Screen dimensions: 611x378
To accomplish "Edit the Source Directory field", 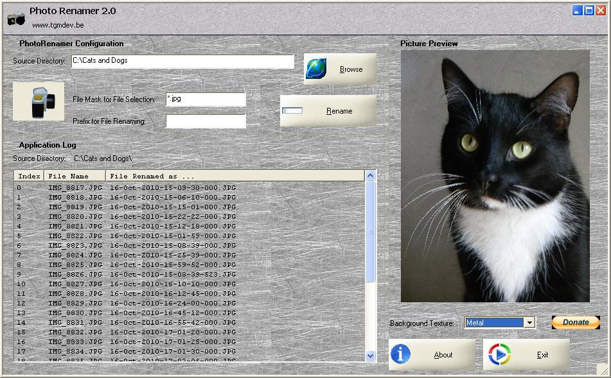I will (x=182, y=61).
